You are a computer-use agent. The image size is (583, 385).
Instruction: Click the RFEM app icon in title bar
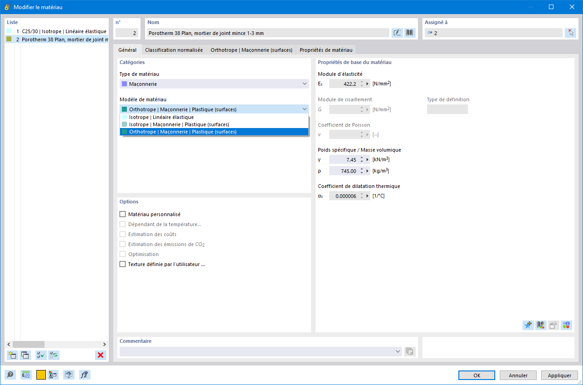coord(7,7)
